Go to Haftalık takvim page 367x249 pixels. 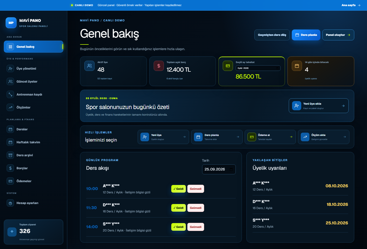33,142
